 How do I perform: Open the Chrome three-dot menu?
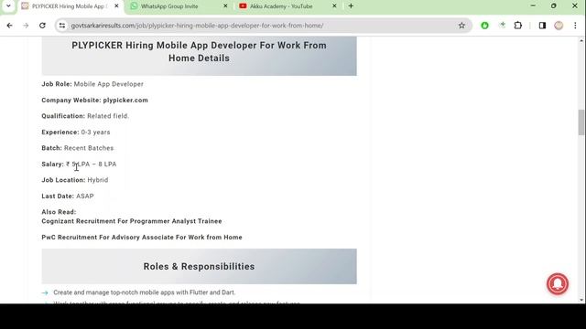coord(575,26)
